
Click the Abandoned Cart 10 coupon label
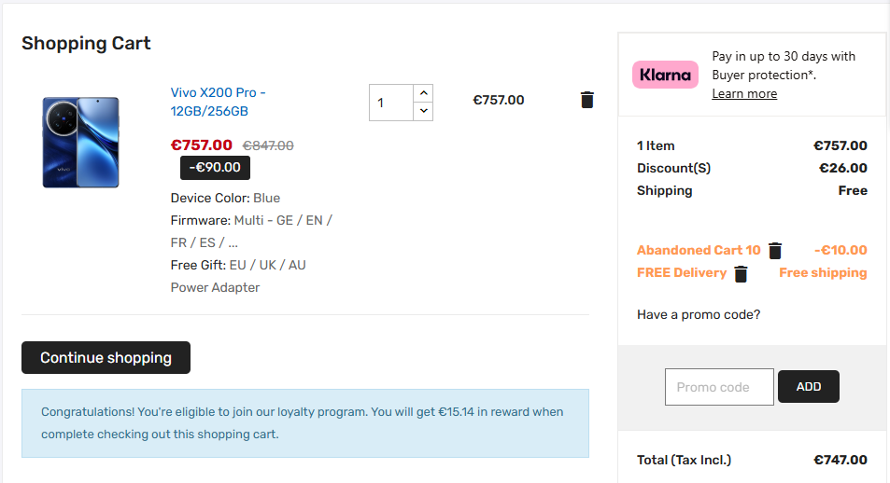tap(699, 250)
